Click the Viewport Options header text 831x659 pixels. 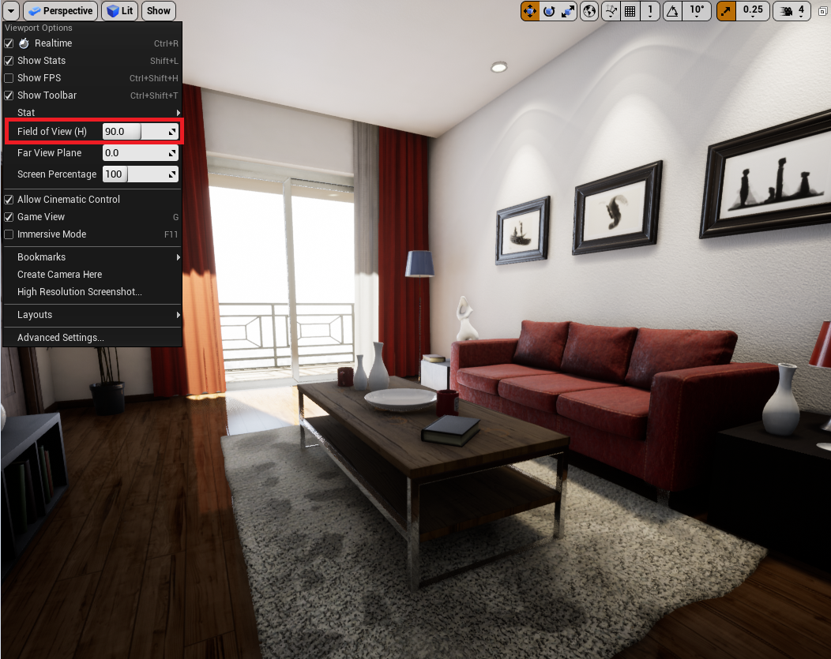tap(39, 28)
